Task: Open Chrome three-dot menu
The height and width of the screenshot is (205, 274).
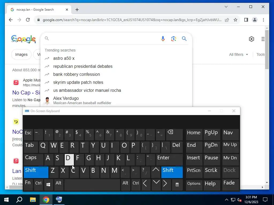Action: tap(263, 20)
